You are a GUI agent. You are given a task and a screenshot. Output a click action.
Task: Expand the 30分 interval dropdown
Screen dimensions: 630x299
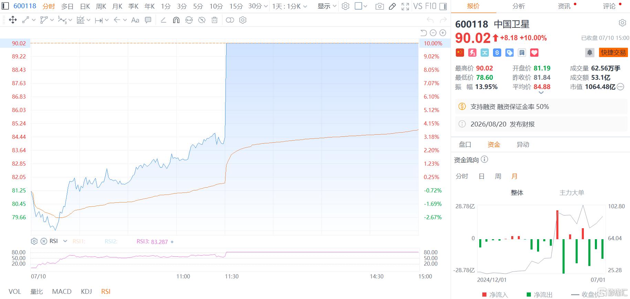click(266, 6)
